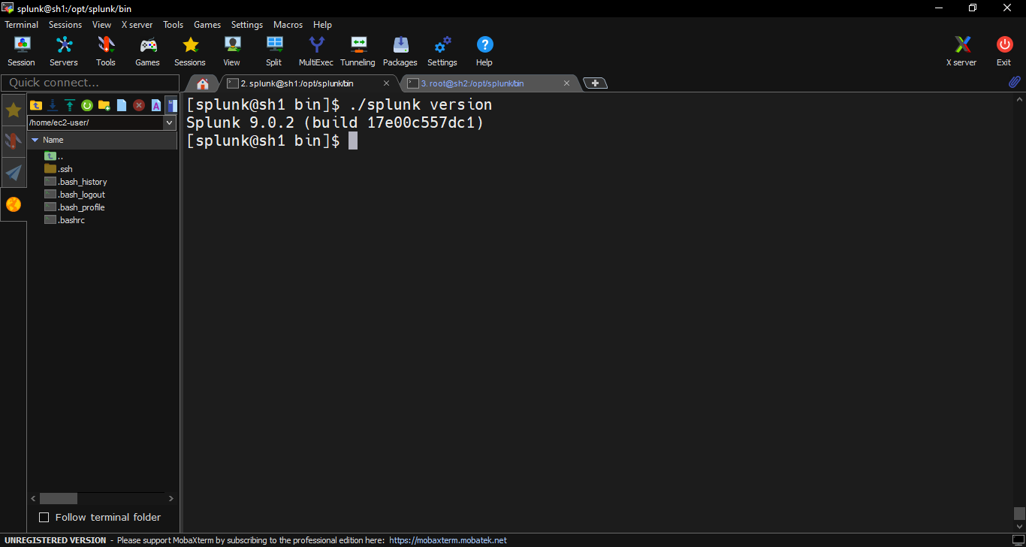This screenshot has width=1026, height=547.
Task: Open a new terminal tab with plus button
Action: click(x=595, y=83)
